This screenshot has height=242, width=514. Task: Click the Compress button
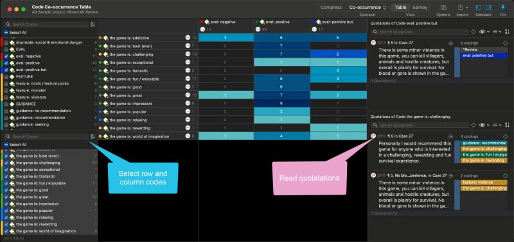(331, 7)
